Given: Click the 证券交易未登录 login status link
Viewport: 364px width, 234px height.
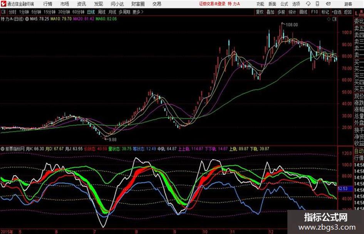Looking at the screenshot, I should point(212,4).
